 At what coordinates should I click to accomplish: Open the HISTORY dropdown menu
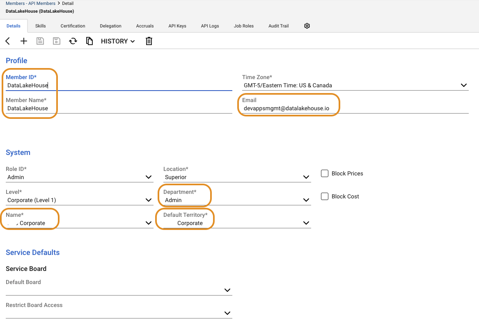(118, 41)
